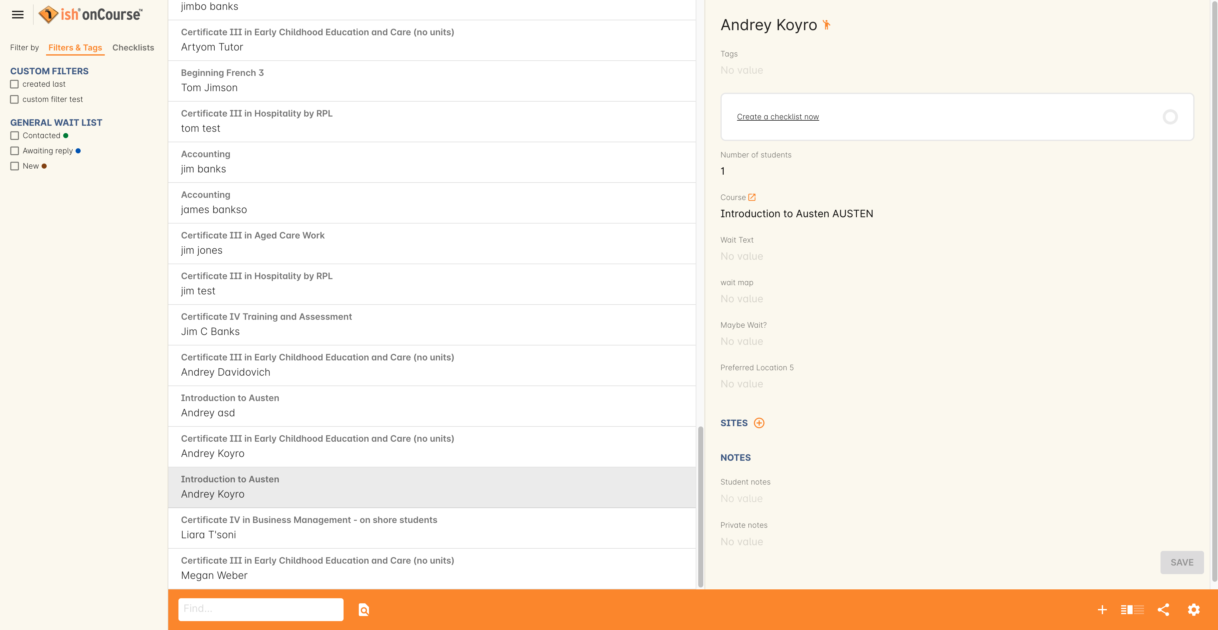Open the Course external link icon

(752, 197)
